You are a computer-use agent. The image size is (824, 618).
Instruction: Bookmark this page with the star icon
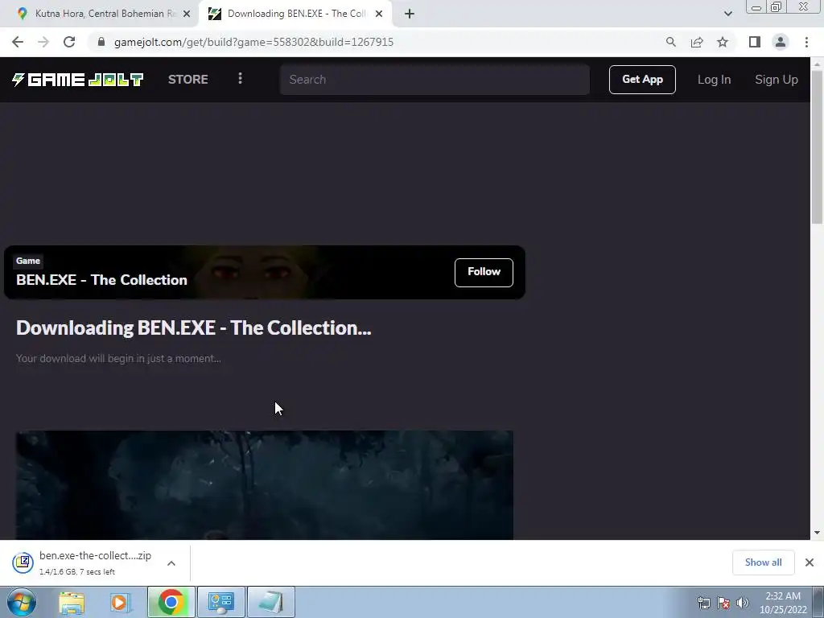click(x=723, y=42)
